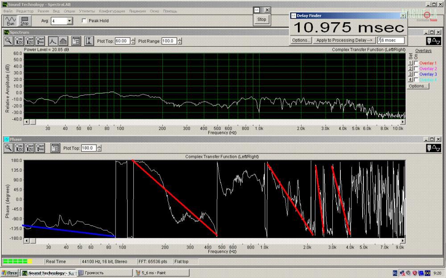Click Spectrum horizontal scrollbar left arrow
The height and width of the screenshot is (278, 446).
(26, 122)
